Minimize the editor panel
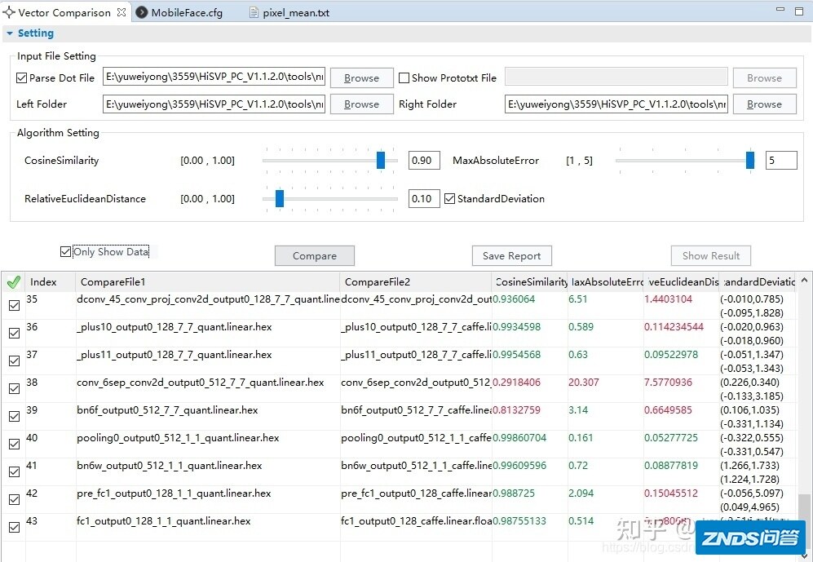The width and height of the screenshot is (813, 562). 780,10
